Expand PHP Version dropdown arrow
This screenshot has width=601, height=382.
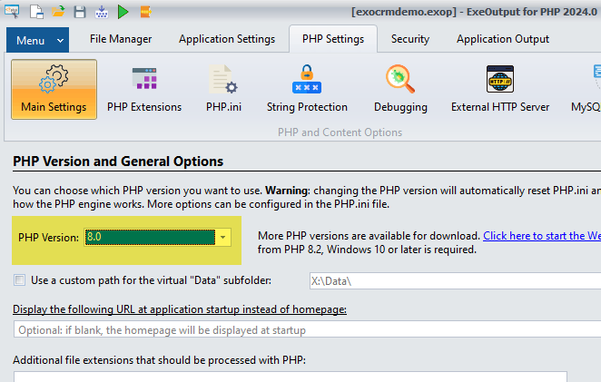click(223, 237)
